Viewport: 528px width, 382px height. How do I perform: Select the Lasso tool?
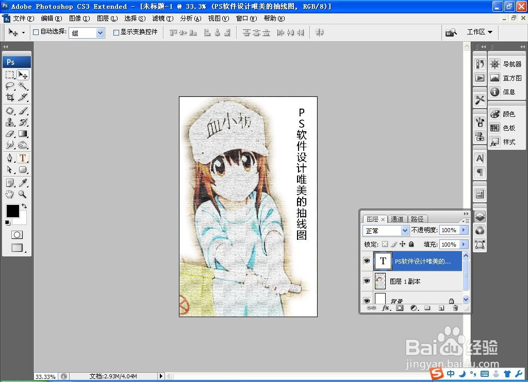coord(10,86)
